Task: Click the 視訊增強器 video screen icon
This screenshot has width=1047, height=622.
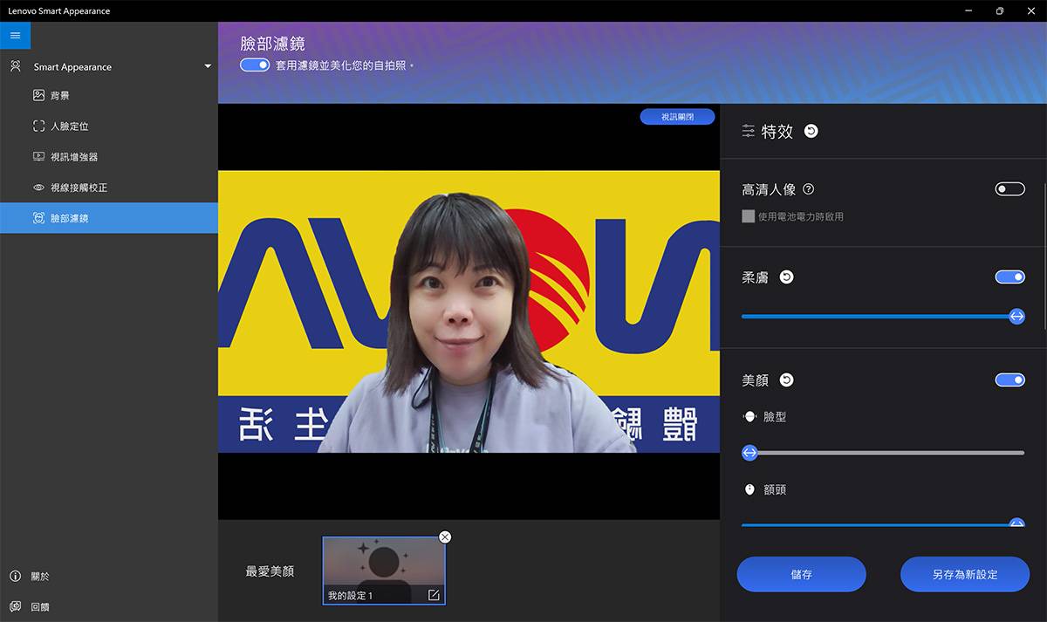Action: click(x=38, y=156)
